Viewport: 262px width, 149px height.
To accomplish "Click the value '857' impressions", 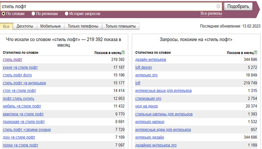I will [x=254, y=129].
